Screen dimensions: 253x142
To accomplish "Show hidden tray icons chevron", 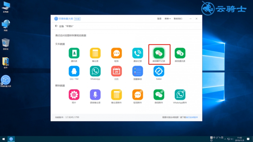I will tap(225, 139).
